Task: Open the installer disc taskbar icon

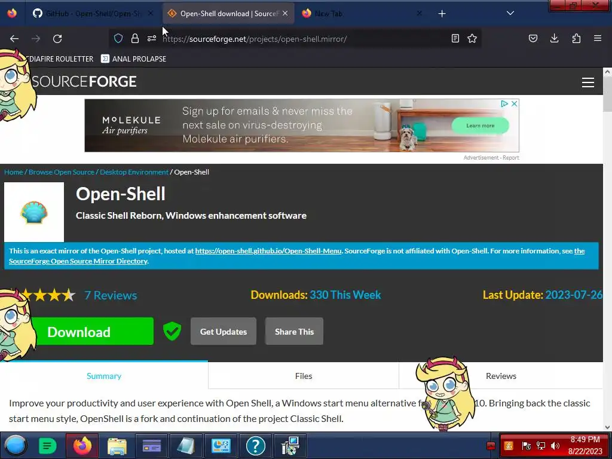Action: click(290, 445)
